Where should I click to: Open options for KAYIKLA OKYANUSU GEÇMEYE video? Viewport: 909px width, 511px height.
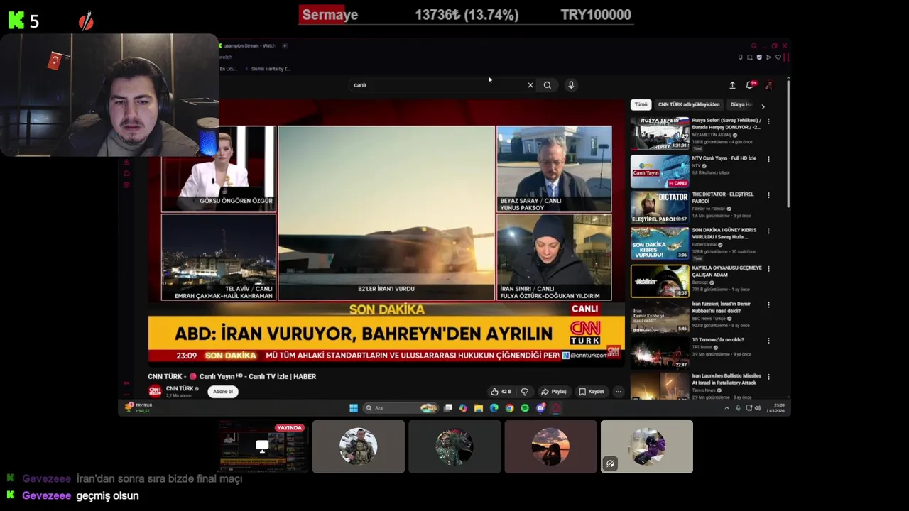[x=768, y=269]
